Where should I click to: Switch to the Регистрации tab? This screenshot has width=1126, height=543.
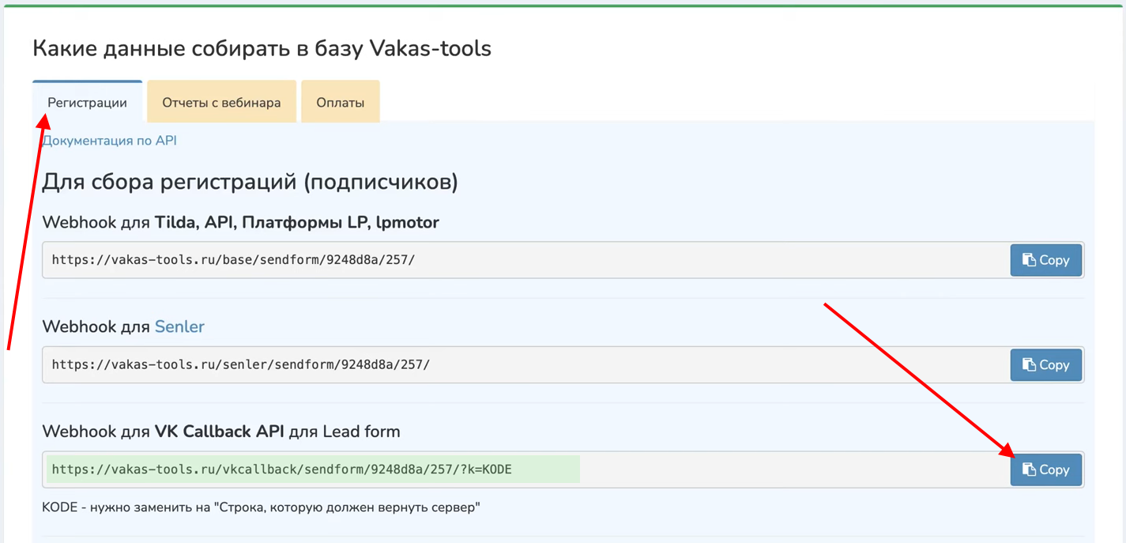(x=87, y=102)
